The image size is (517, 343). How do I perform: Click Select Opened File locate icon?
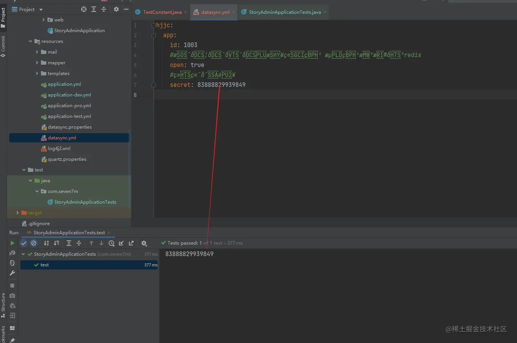coord(84,9)
